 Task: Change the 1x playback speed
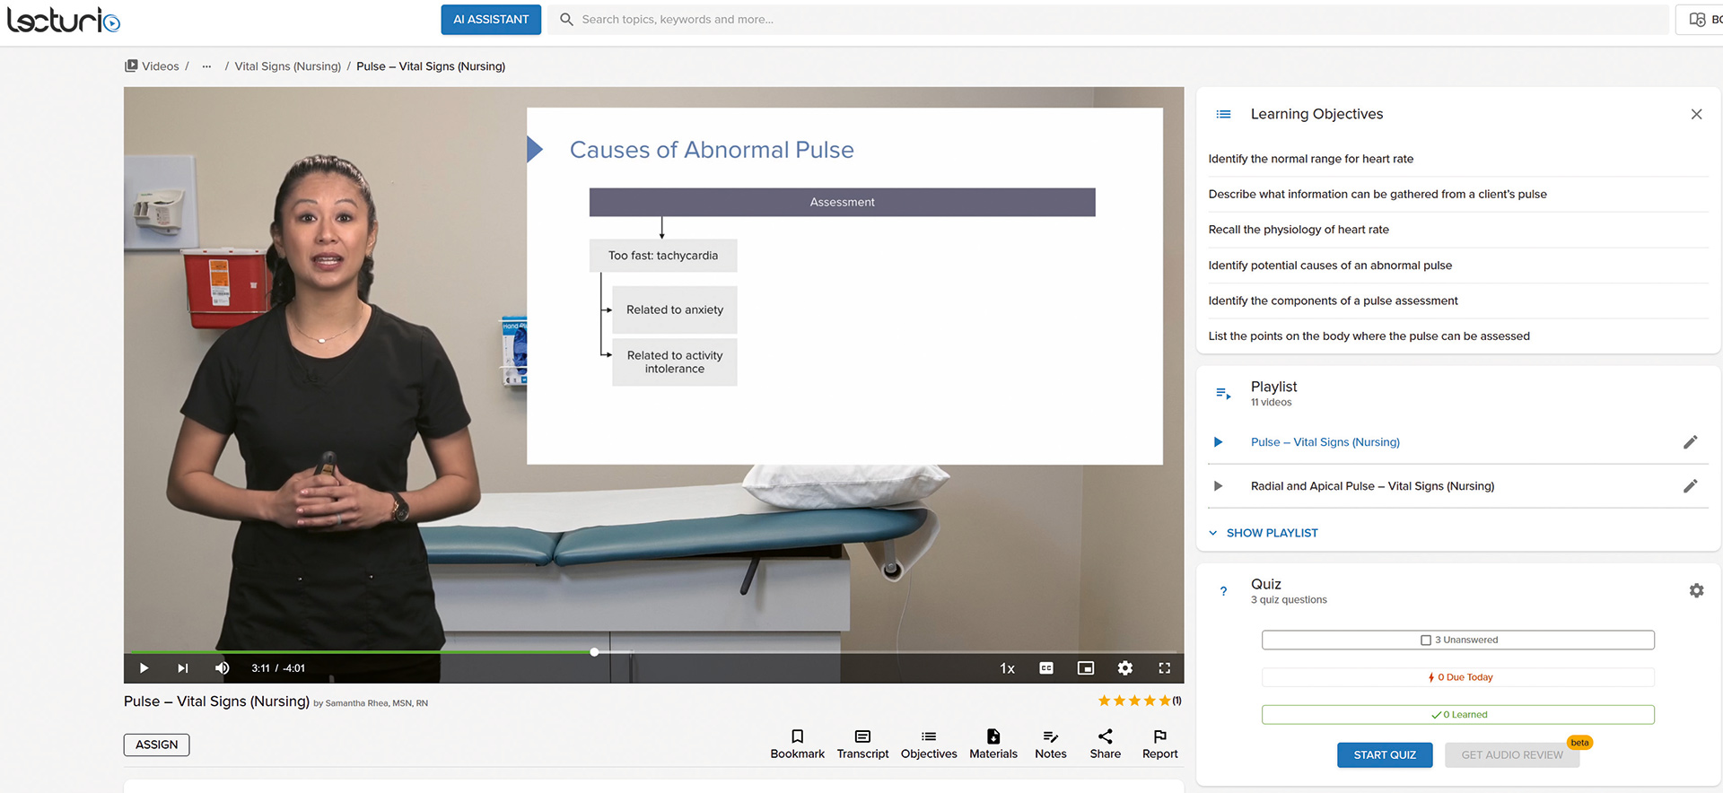point(1008,668)
